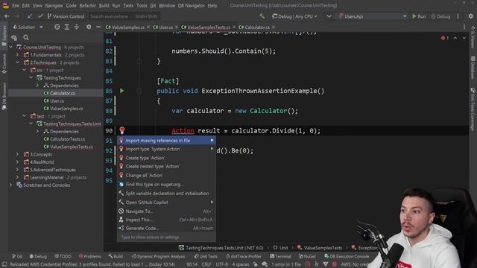Click the red bulb on line 90
The width and height of the screenshot is (477, 268).
coord(121,130)
